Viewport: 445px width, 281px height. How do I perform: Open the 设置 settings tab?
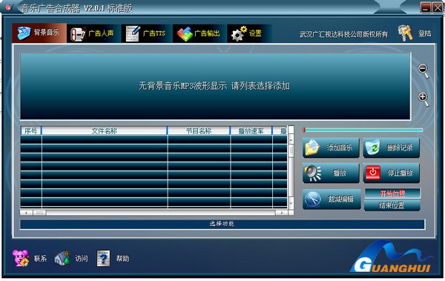[249, 33]
